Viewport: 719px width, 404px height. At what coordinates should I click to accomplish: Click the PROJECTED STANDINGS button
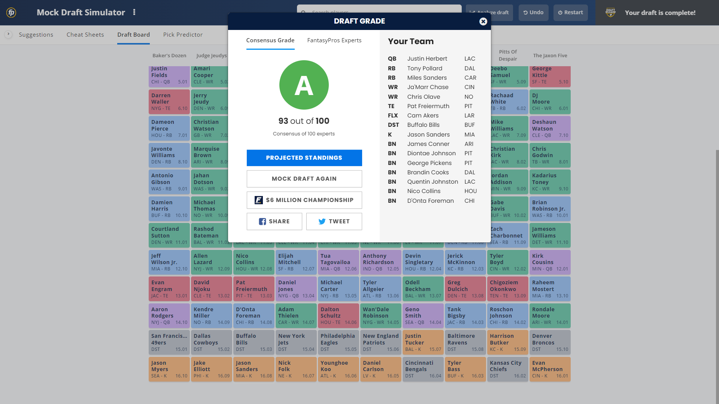304,157
